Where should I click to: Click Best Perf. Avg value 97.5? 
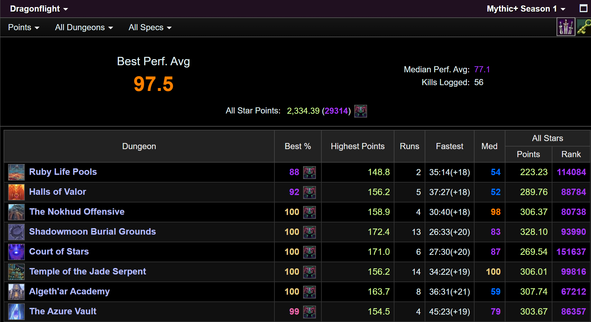[x=153, y=84]
